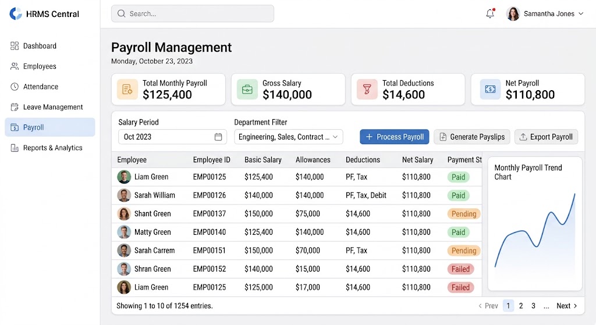Go to Employees in the sidebar
This screenshot has width=596, height=325.
pyautogui.click(x=50, y=66)
